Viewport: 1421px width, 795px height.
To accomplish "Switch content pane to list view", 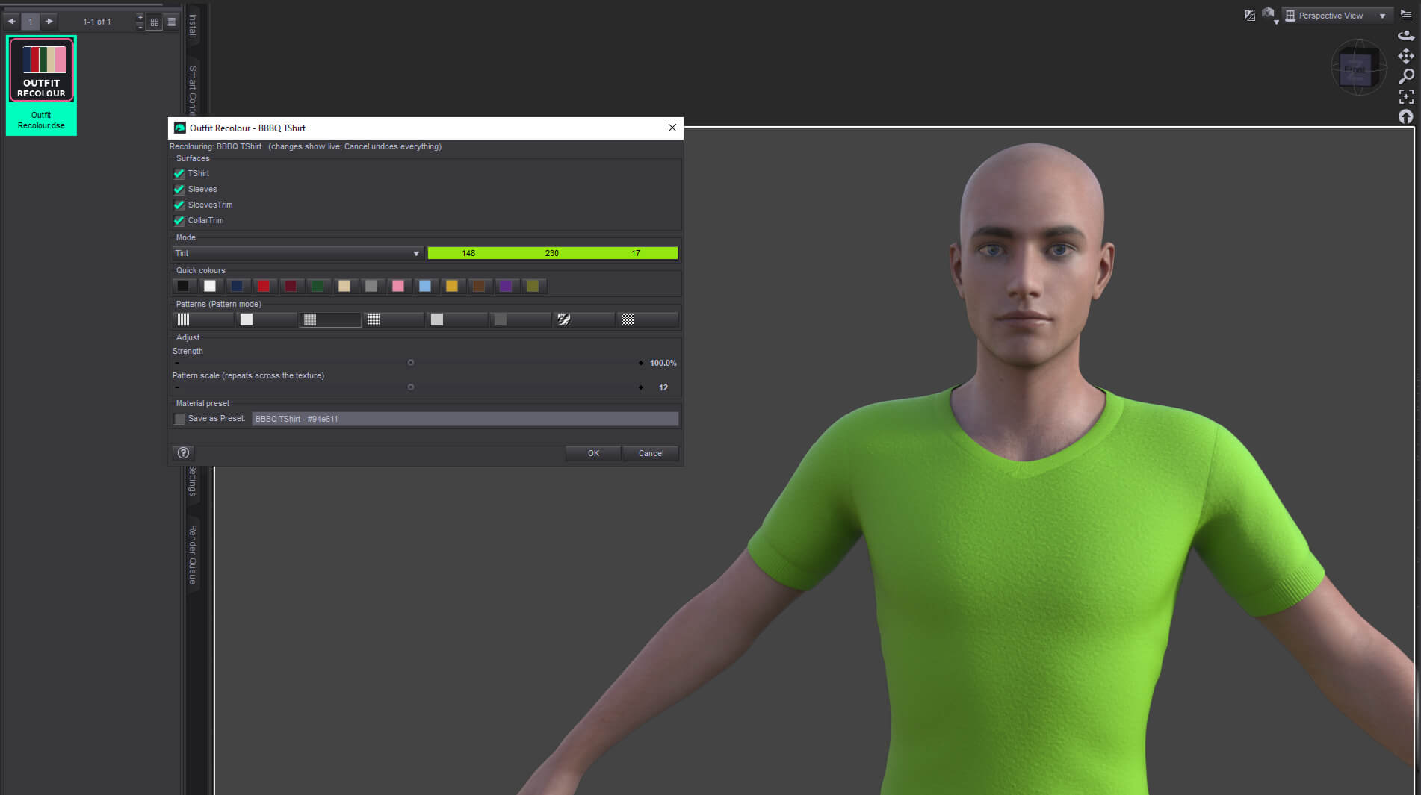I will 172,22.
